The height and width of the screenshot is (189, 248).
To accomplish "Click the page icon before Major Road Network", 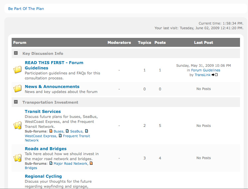I will coord(51,163).
